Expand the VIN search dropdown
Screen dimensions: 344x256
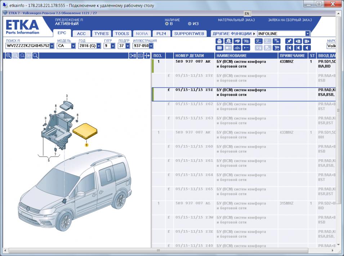click(x=52, y=46)
